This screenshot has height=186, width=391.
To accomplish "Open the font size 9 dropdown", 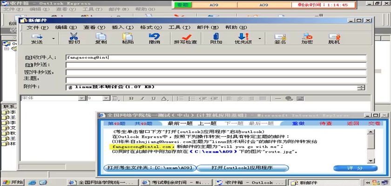I will pyautogui.click(x=107, y=99).
